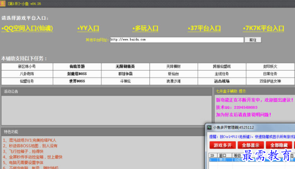This screenshot has width=295, height=169.
Task: Click the 等级 column header in manager
Action: (237, 156)
